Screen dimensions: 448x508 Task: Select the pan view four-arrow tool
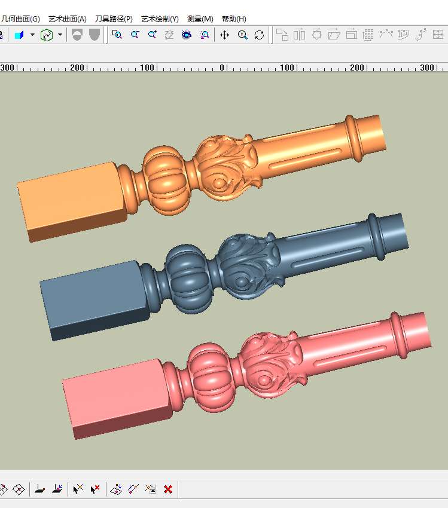[x=225, y=35]
